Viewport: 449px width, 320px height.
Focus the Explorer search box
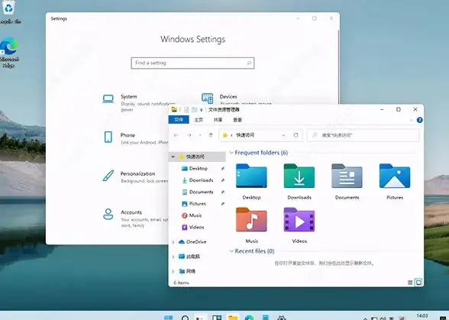pyautogui.click(x=363, y=135)
